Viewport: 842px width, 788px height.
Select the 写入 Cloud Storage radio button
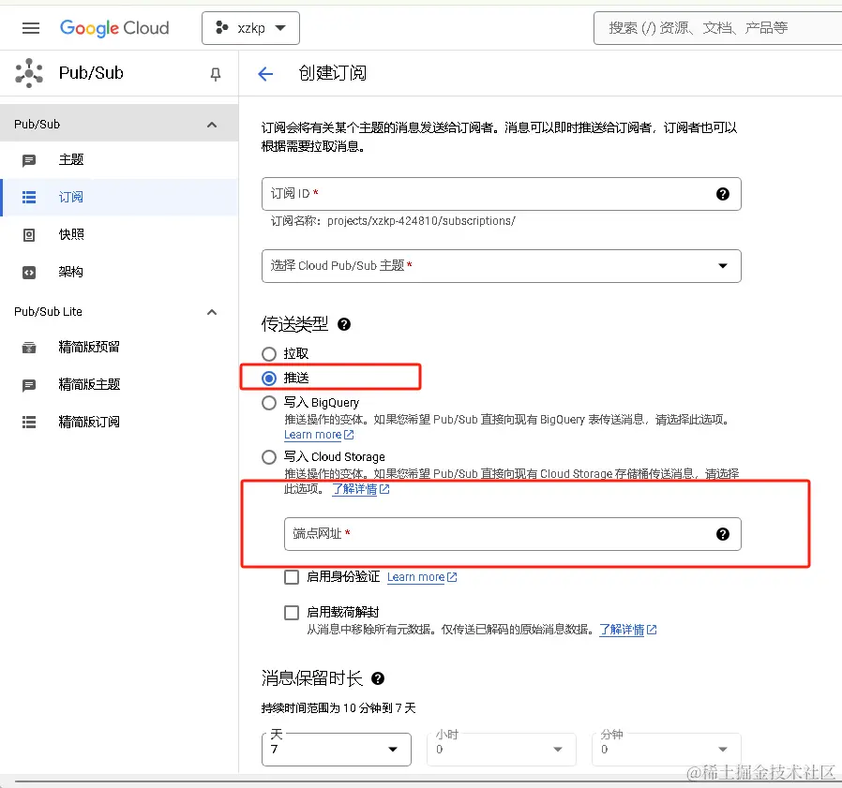pos(269,457)
